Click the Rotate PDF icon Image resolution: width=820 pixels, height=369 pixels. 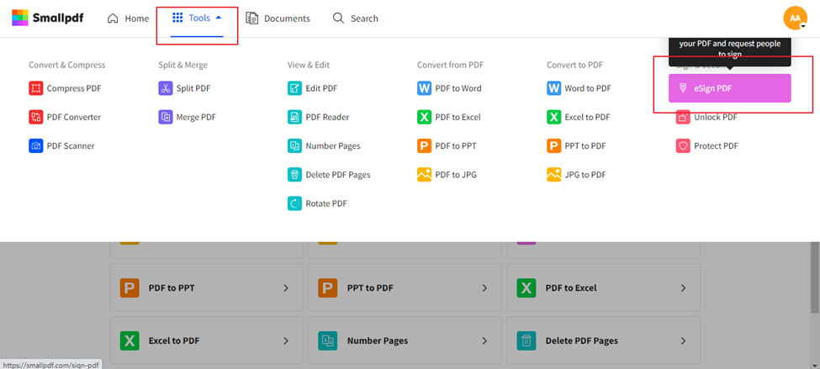tap(294, 203)
